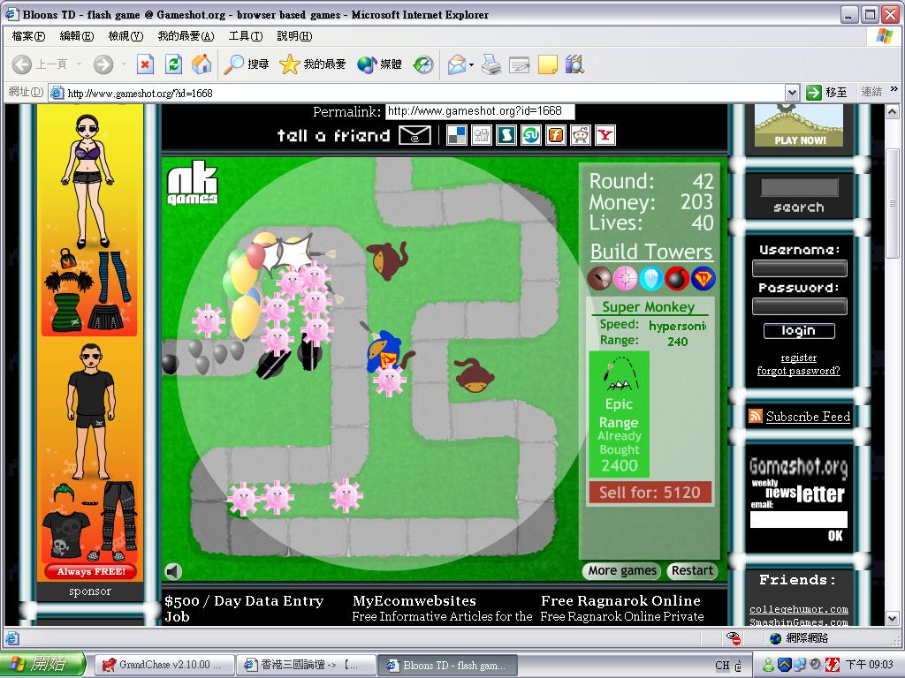Click the tell a friend envelope icon

pyautogui.click(x=415, y=135)
